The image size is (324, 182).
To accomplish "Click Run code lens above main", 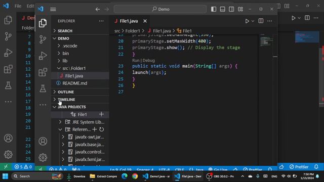I will (x=136, y=61).
